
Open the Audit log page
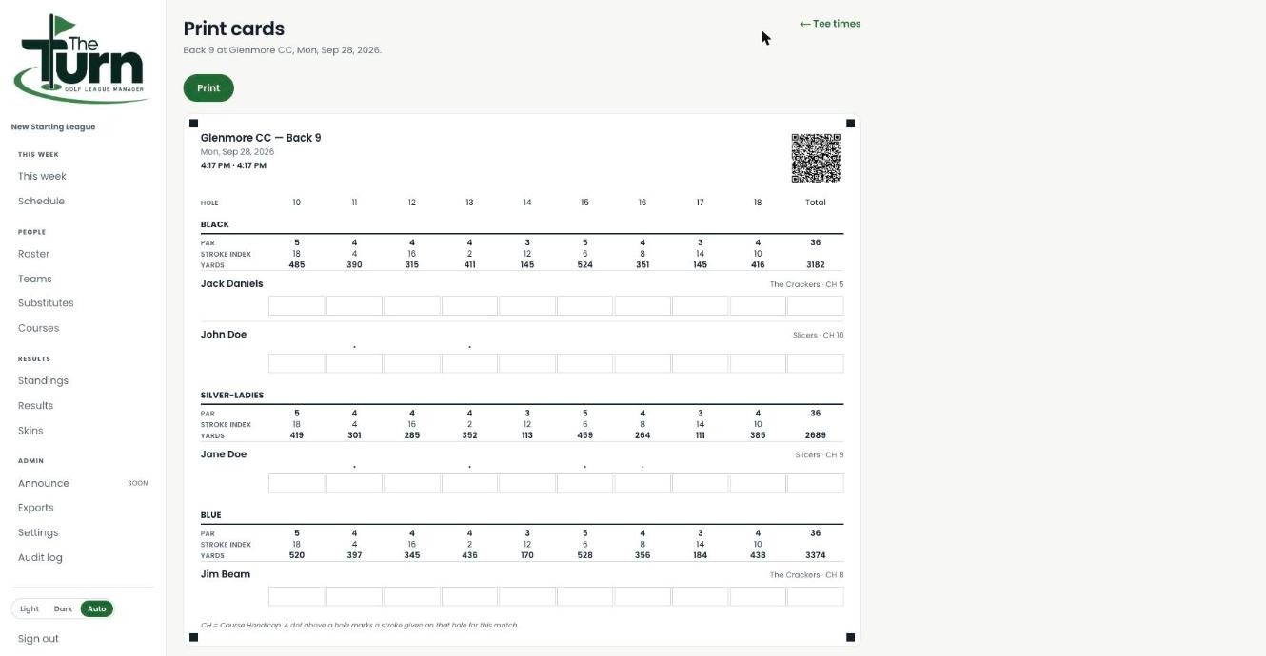pyautogui.click(x=40, y=558)
